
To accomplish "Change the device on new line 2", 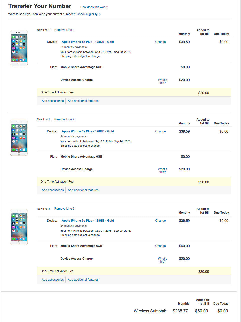I will (160, 131).
